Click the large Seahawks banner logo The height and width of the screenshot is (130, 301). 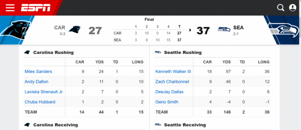284,30
